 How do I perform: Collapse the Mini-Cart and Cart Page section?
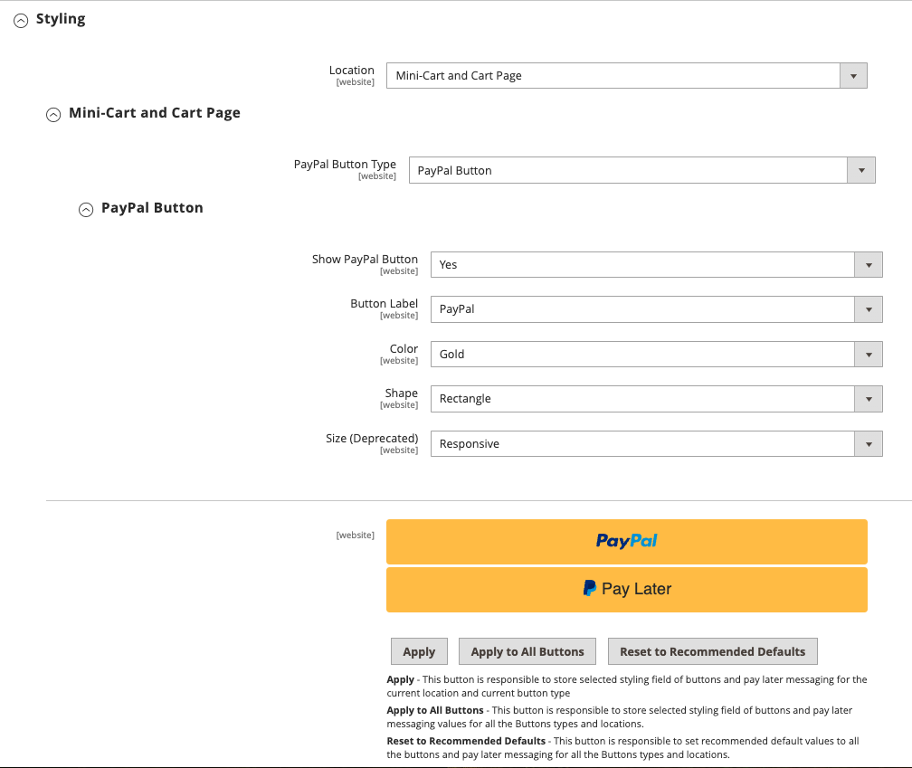53,115
